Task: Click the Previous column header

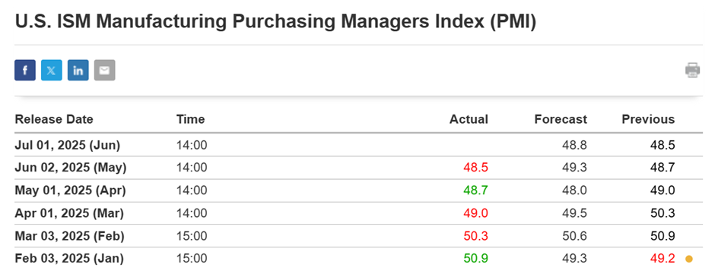Action: point(648,120)
